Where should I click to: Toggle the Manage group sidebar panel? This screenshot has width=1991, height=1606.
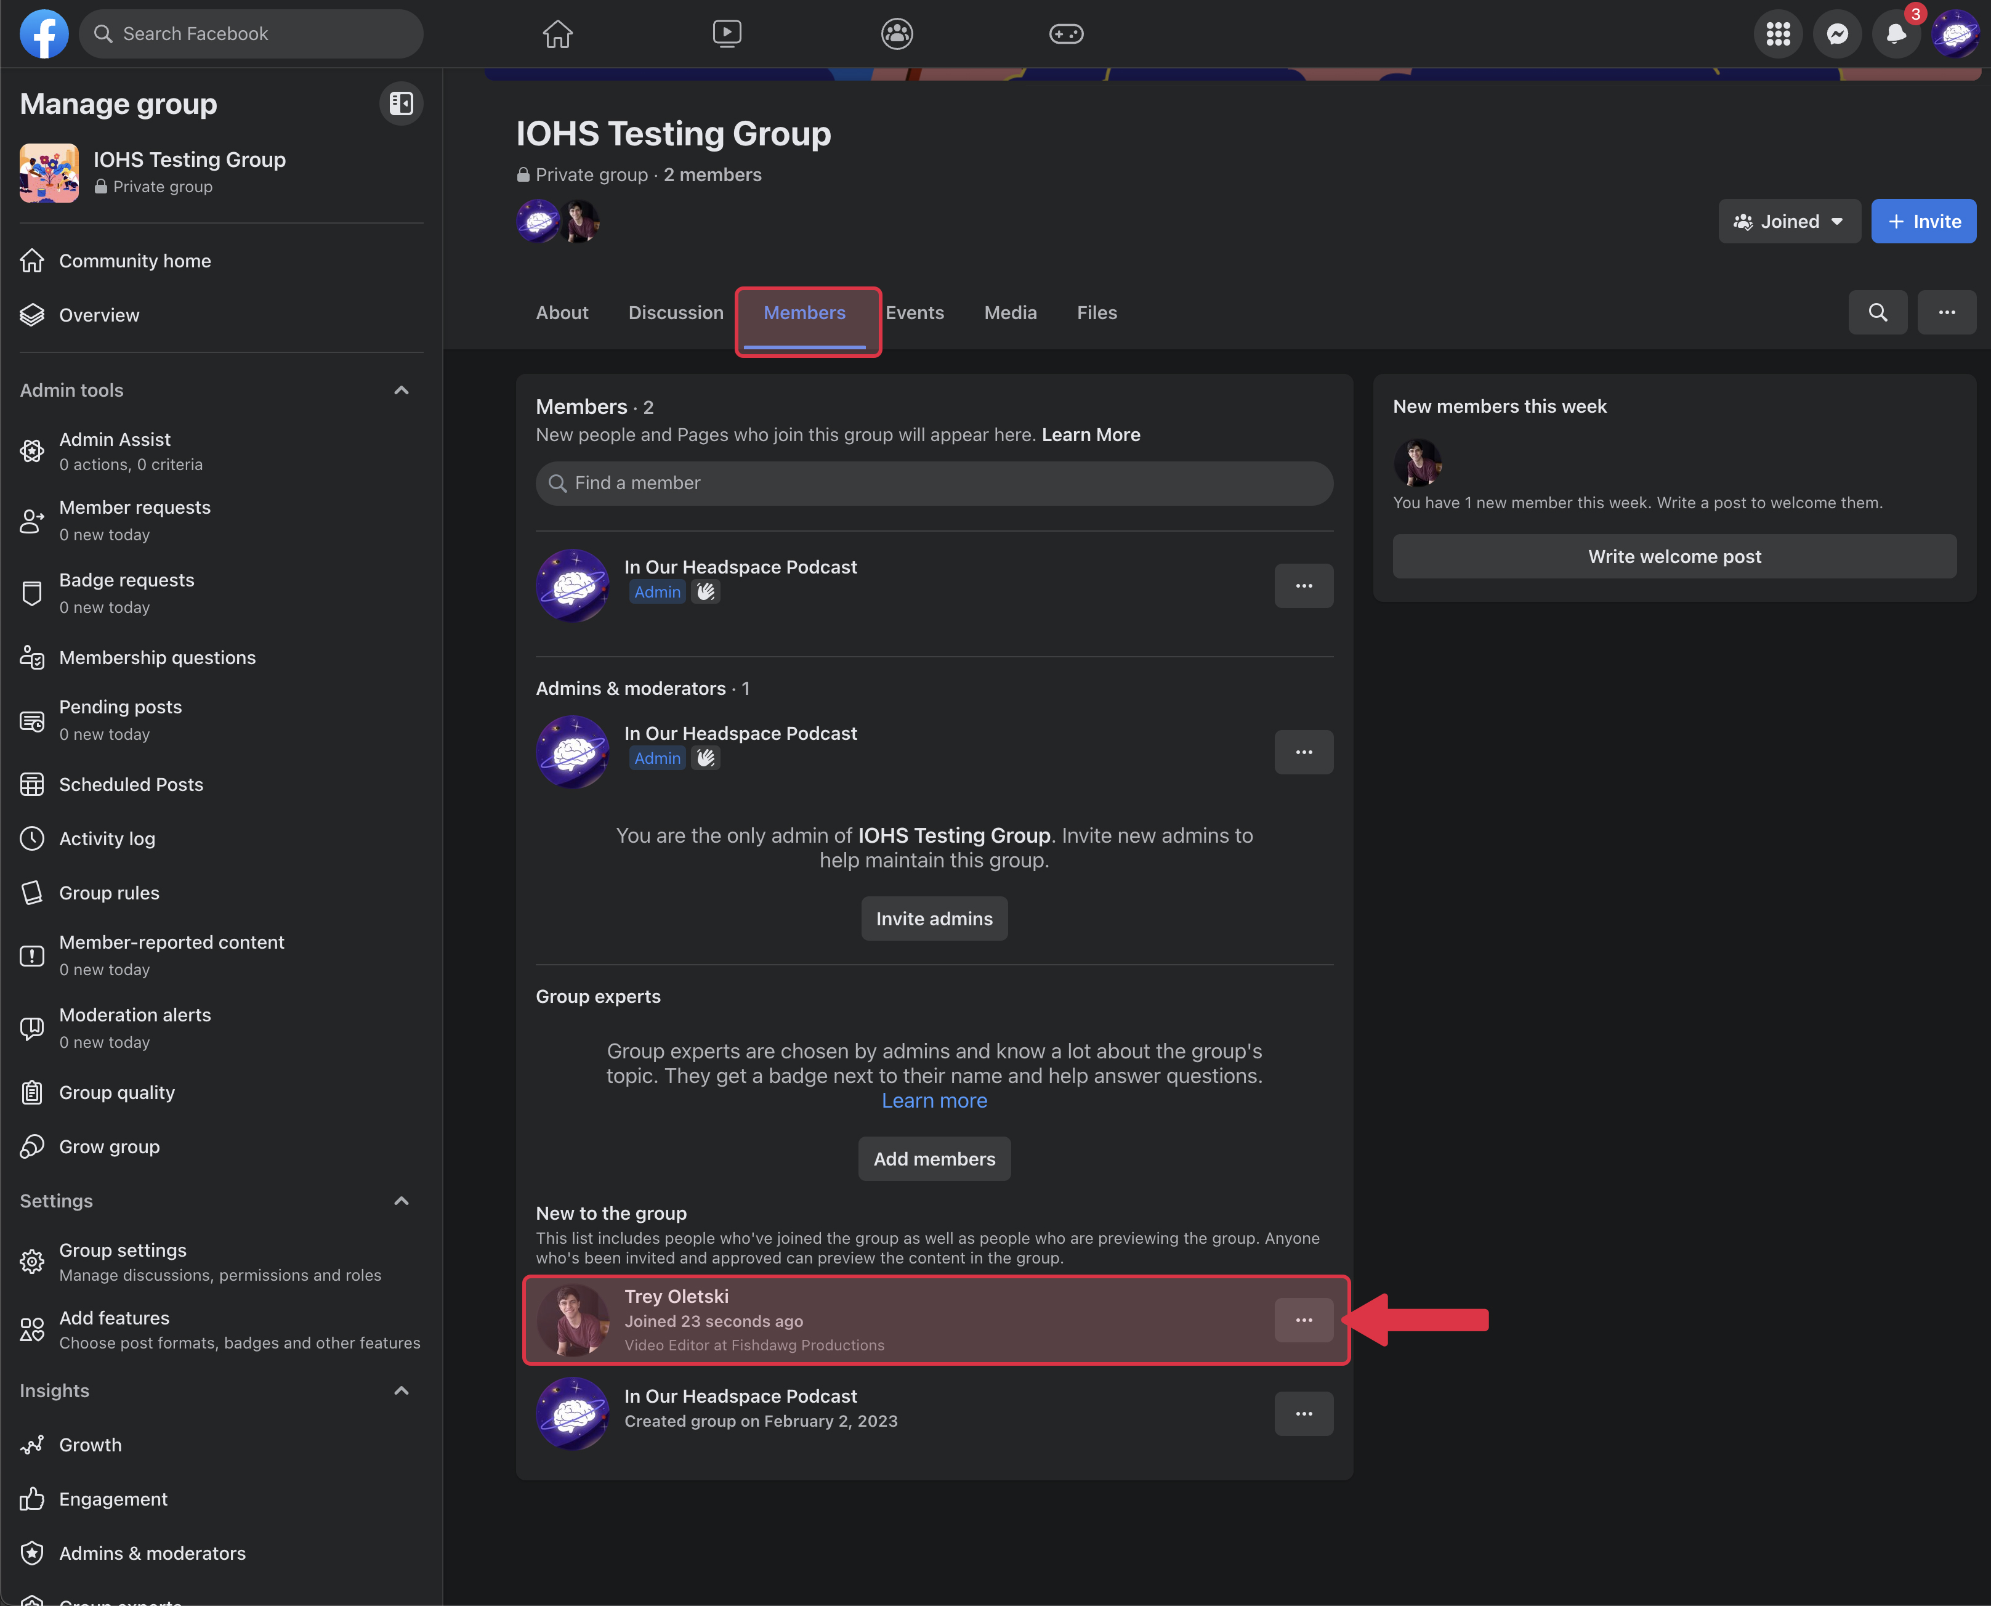pyautogui.click(x=402, y=103)
